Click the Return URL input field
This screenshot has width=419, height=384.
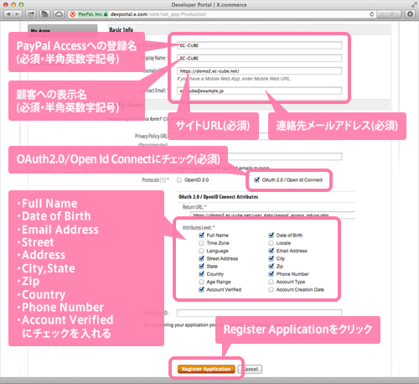coord(273,215)
